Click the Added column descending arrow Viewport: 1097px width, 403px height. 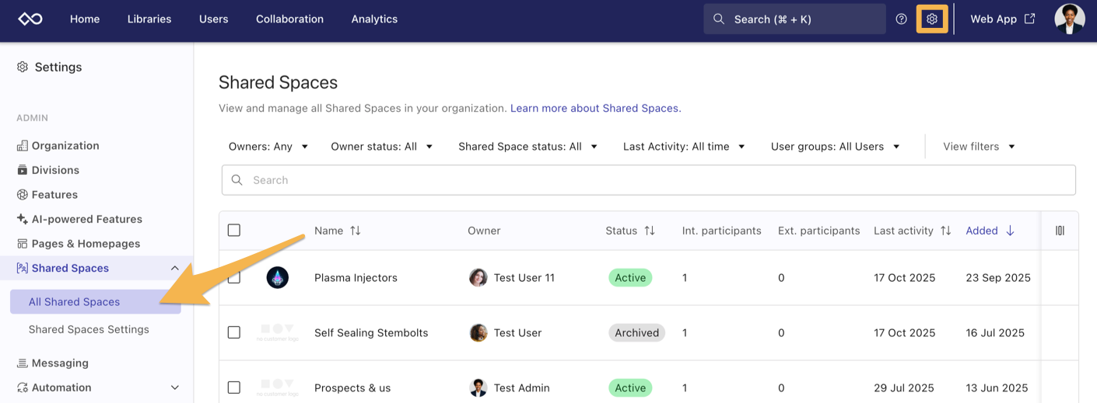click(1011, 231)
